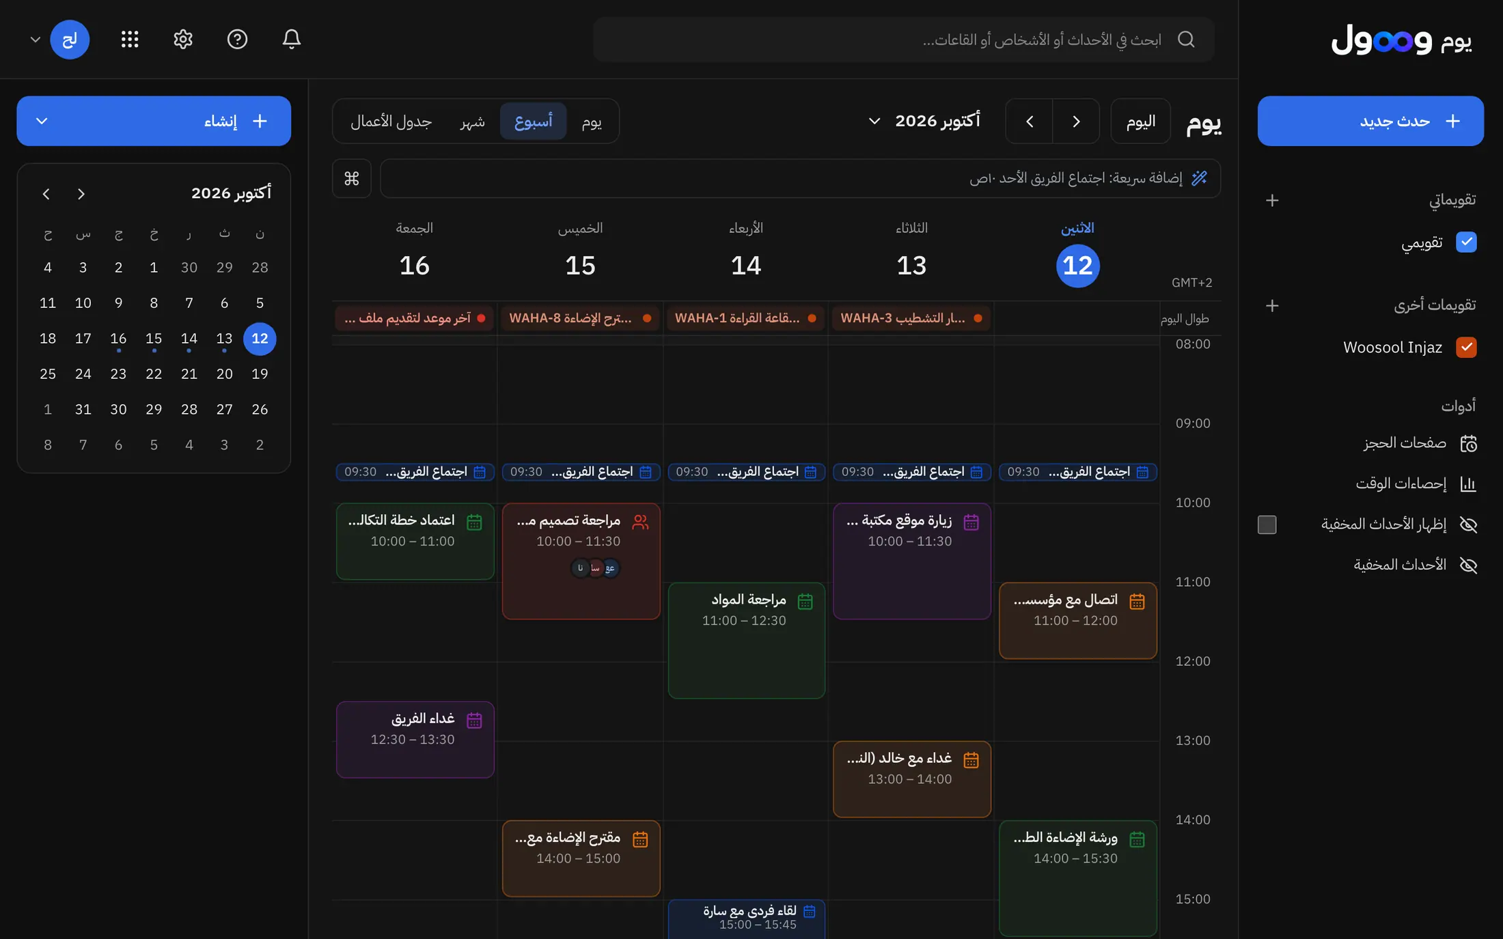Viewport: 1503px width, 939px height.
Task: Open the مراجعة المواد event on Wednesday
Action: [x=747, y=641]
